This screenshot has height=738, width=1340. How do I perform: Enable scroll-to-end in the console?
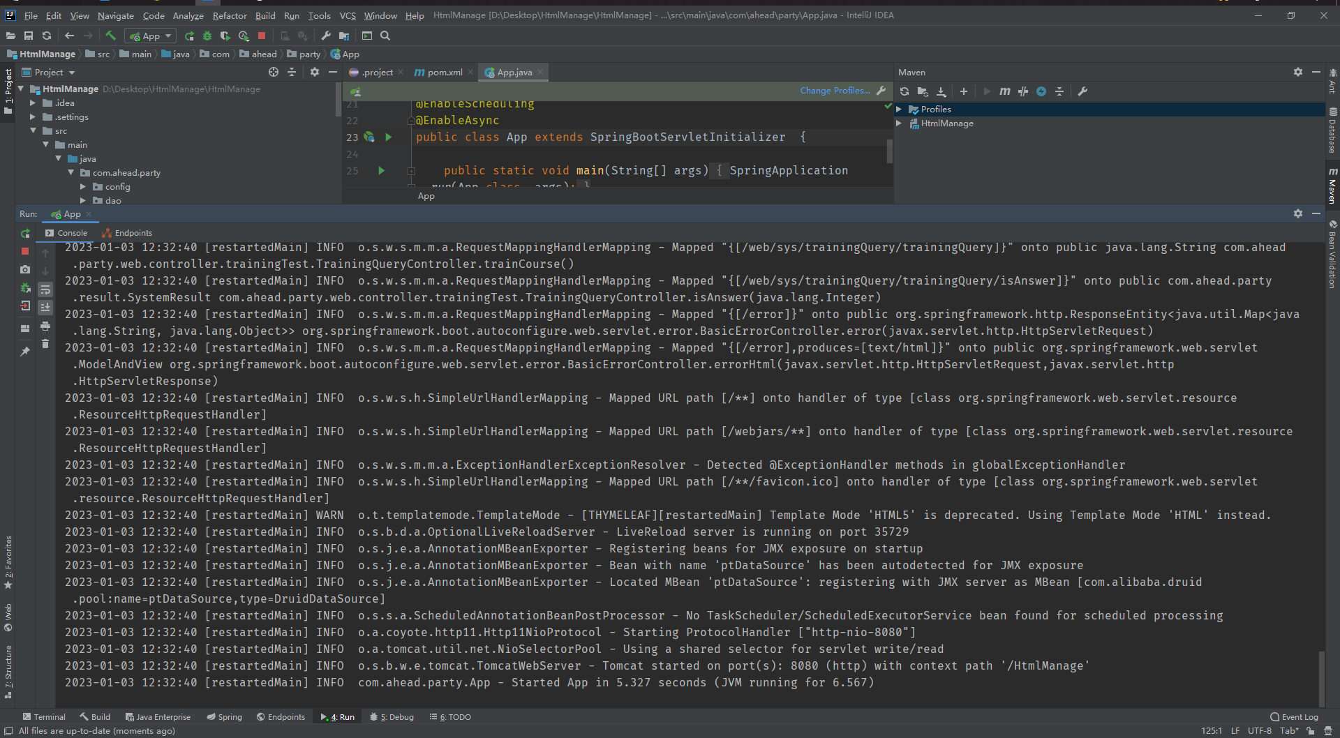tap(45, 307)
